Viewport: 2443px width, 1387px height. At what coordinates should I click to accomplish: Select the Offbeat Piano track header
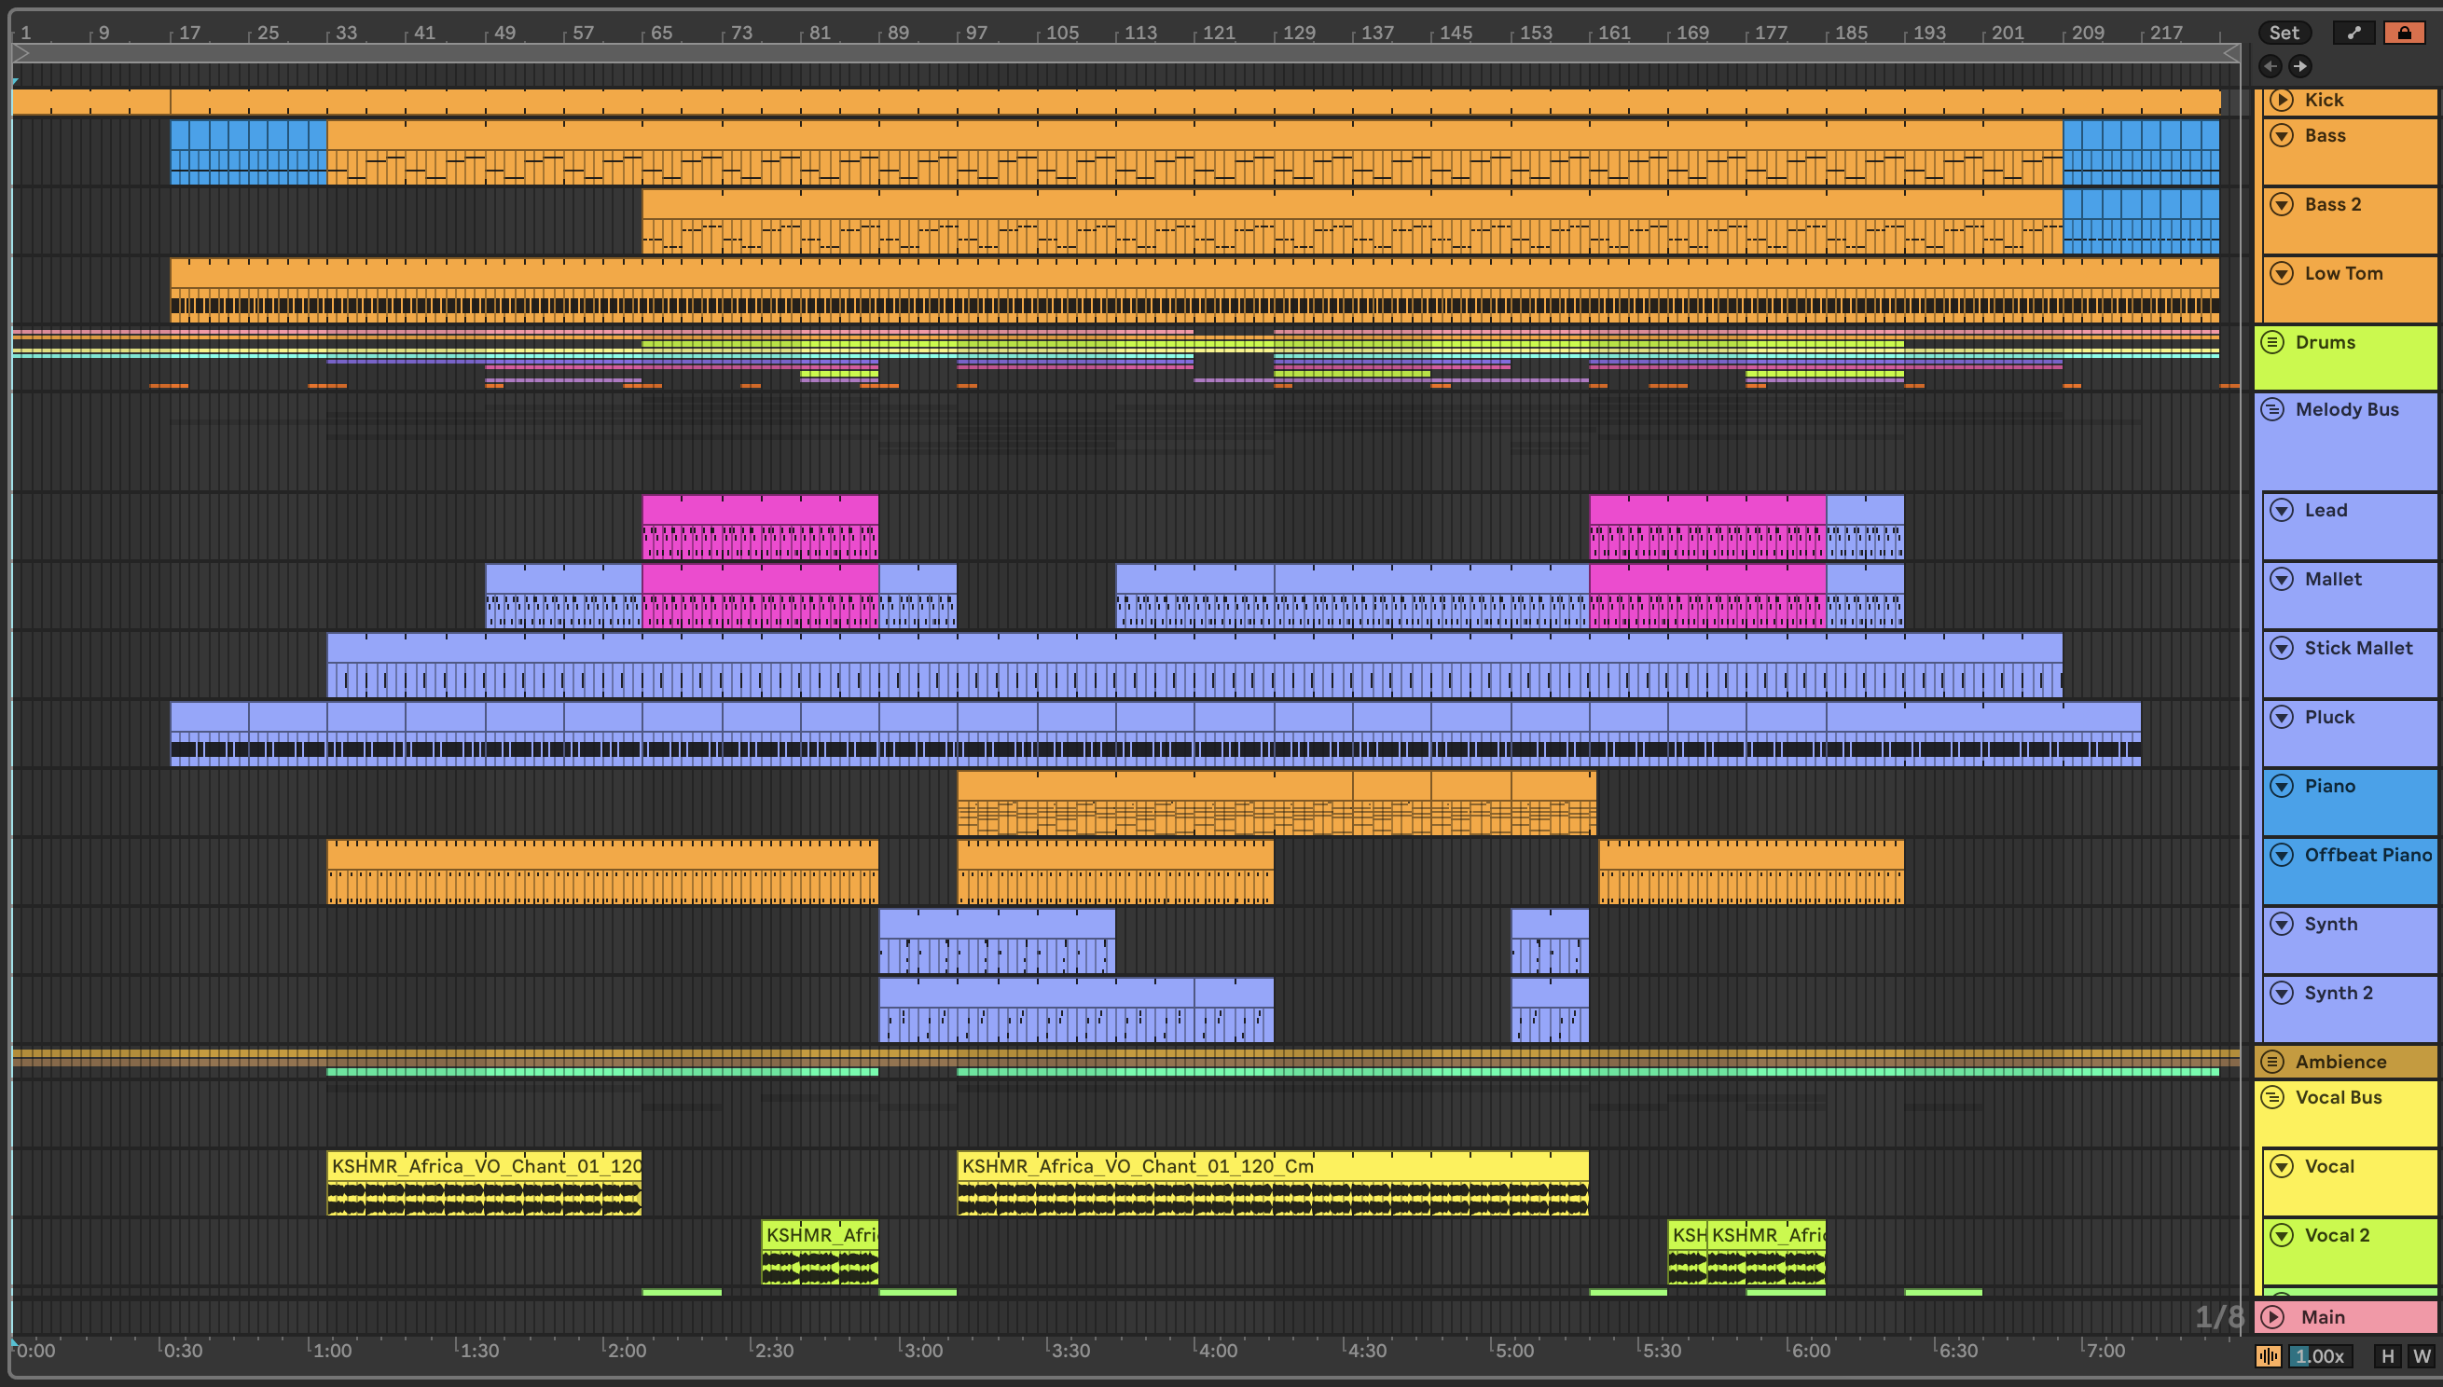(2367, 855)
